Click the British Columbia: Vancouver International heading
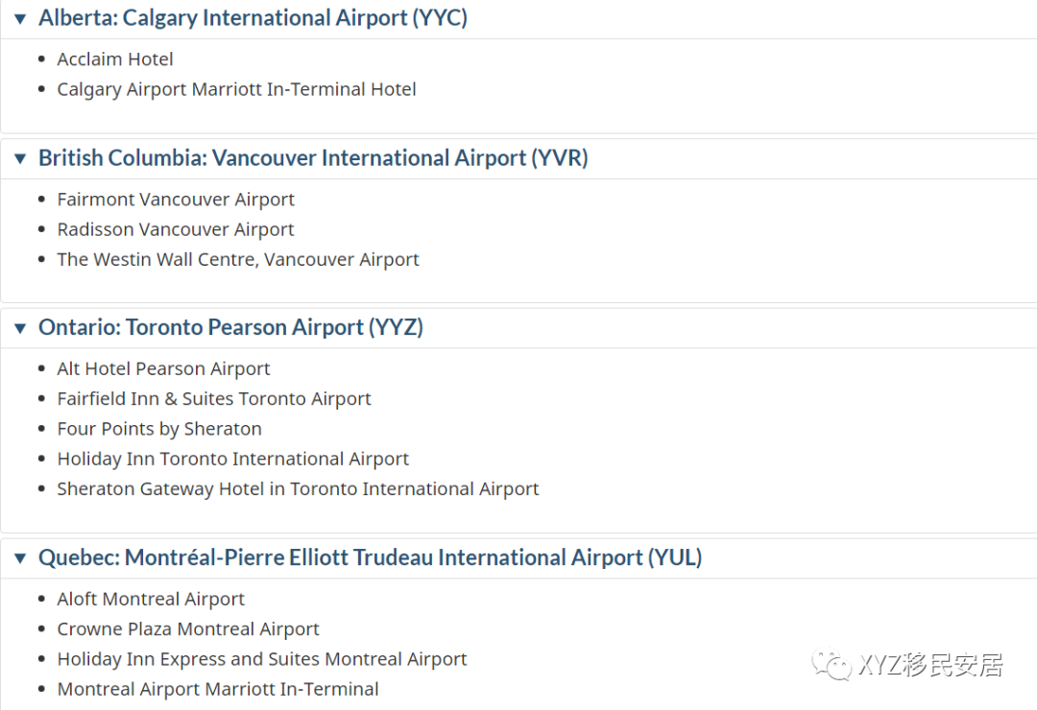Viewport: 1037px width, 710px height. pyautogui.click(x=313, y=158)
